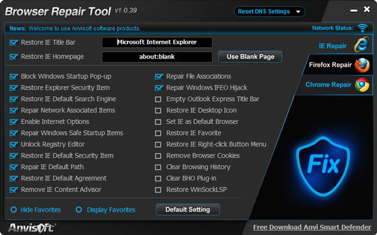Uncheck Restore IE Default Security Item

[x=13, y=156]
